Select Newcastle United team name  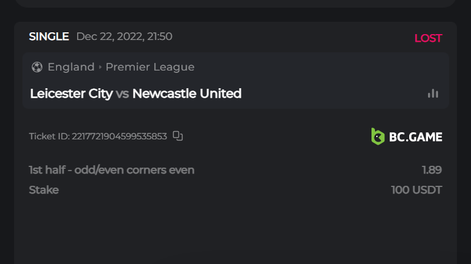187,93
